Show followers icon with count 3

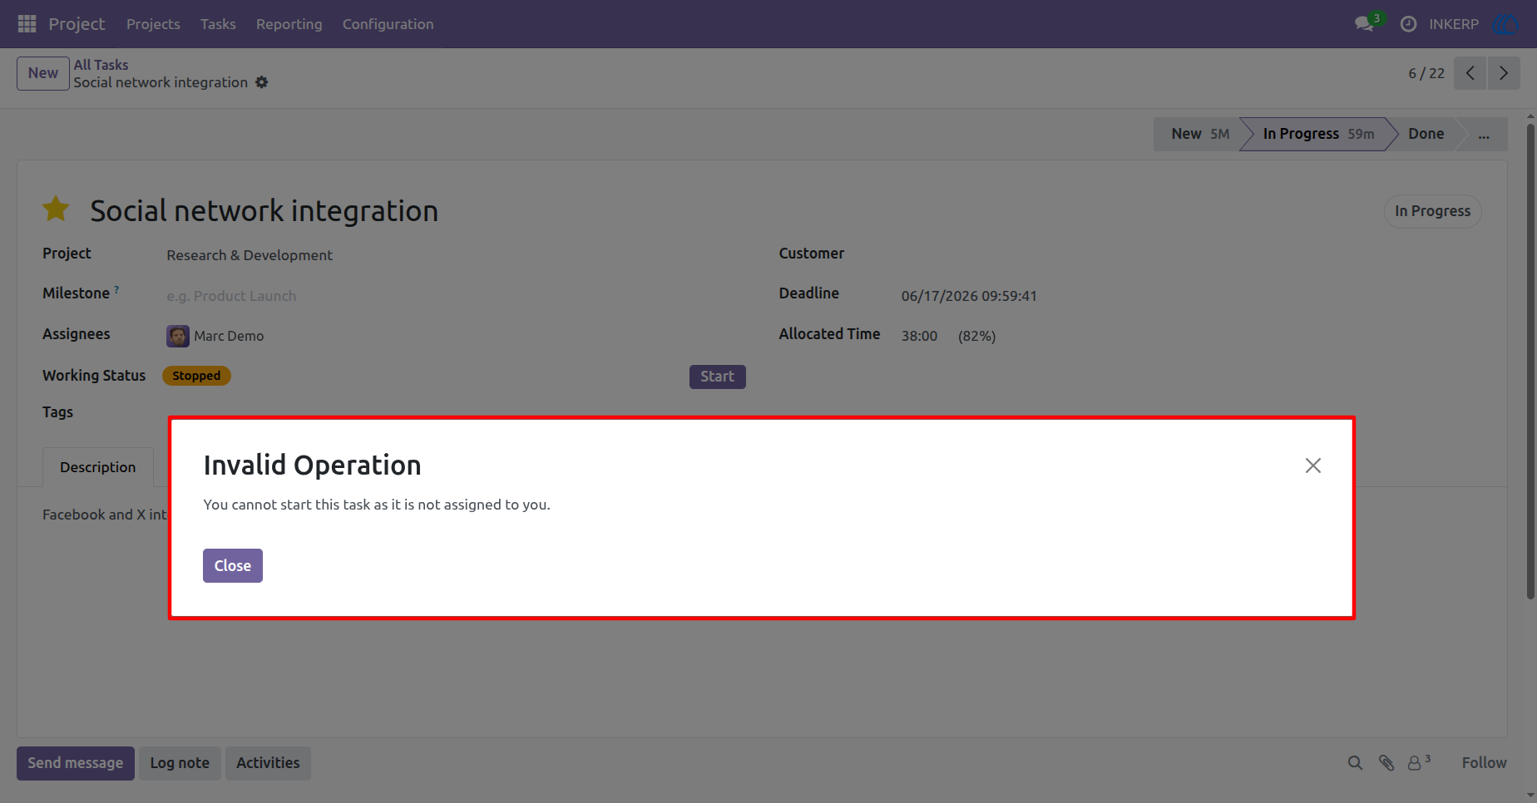[1419, 762]
